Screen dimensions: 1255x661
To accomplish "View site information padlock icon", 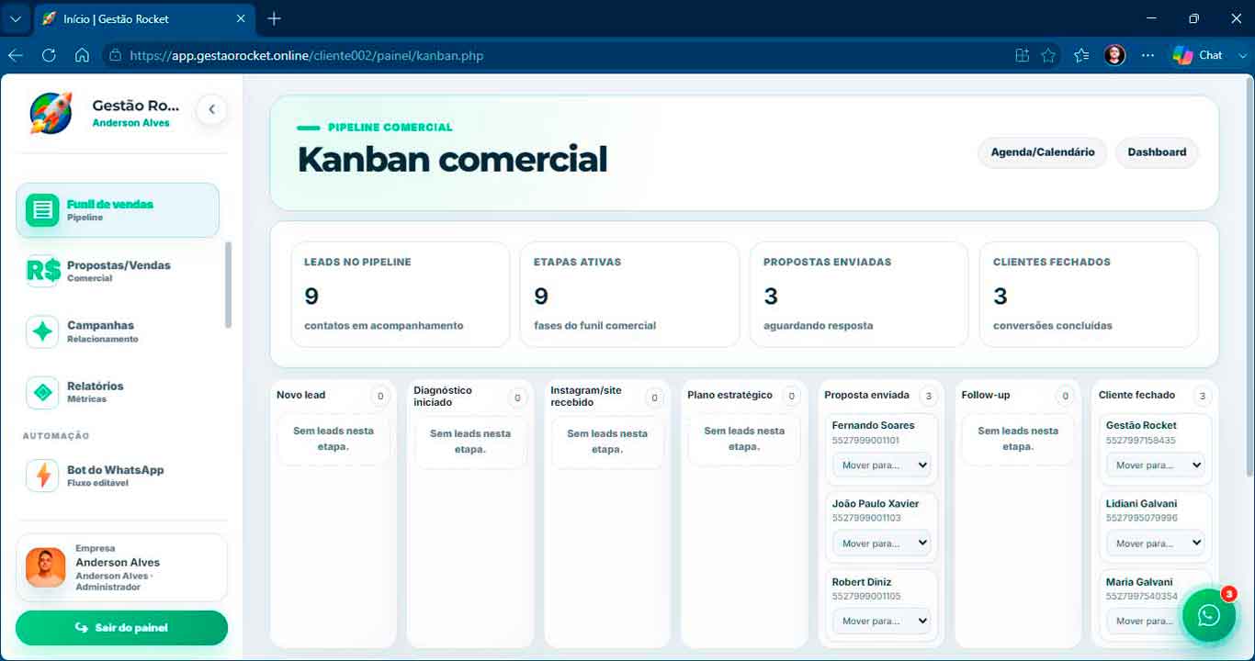I will pos(115,55).
